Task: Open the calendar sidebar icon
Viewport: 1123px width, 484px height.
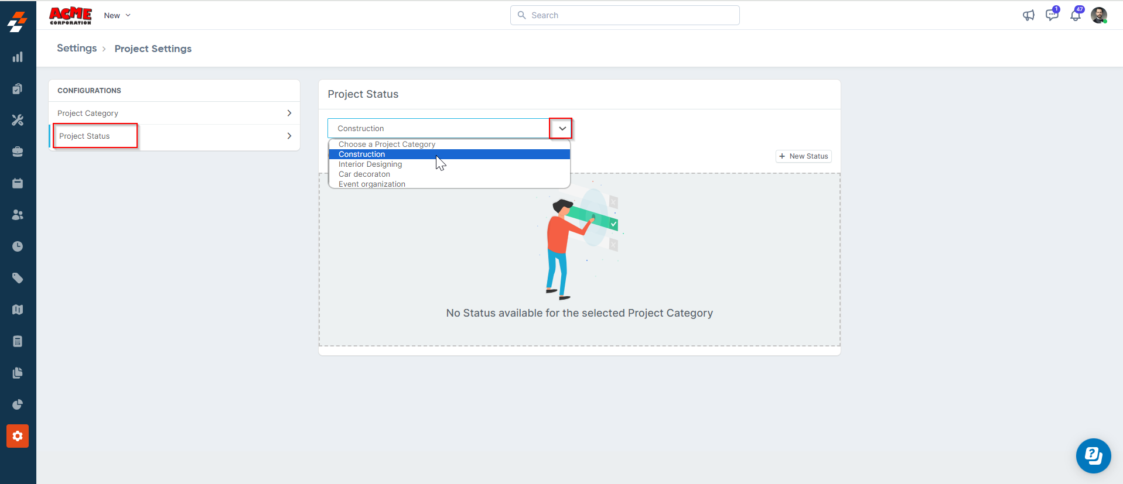Action: click(18, 183)
